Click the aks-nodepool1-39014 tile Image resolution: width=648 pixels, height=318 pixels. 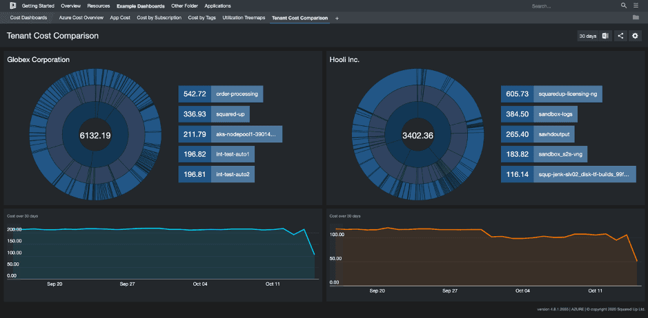[x=230, y=134]
